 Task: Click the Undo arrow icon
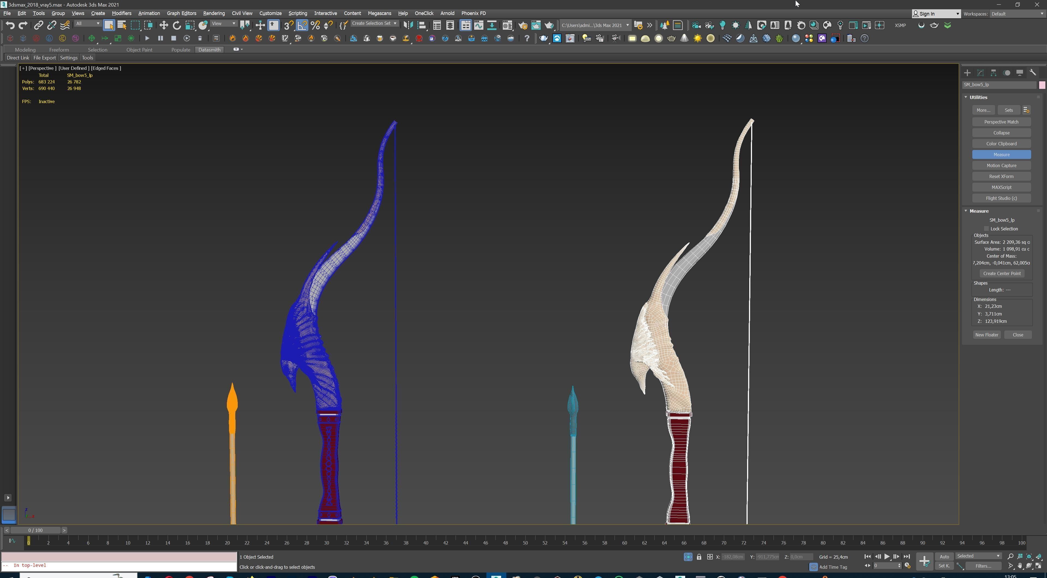click(10, 25)
